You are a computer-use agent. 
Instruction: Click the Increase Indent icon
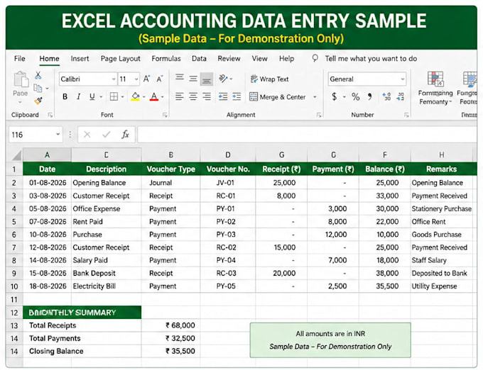point(237,97)
